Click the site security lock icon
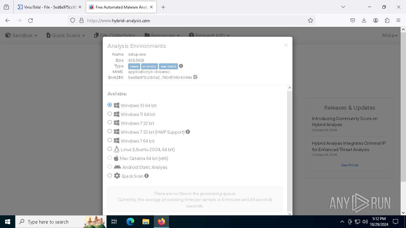The image size is (406, 228). (82, 20)
